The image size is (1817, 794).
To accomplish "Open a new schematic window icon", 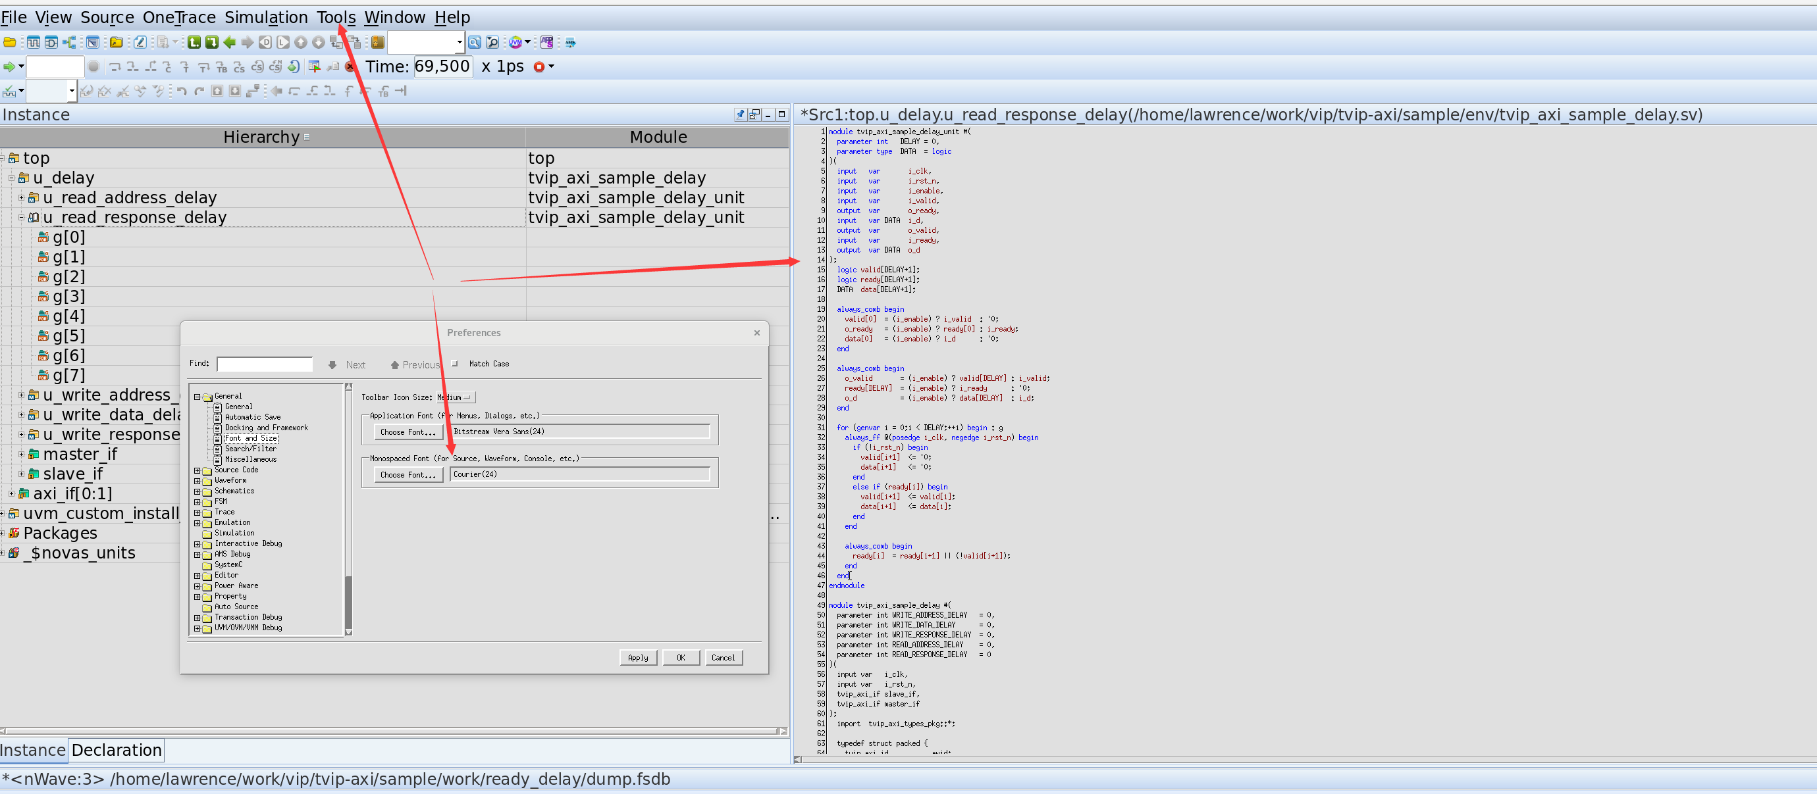I will (x=51, y=42).
